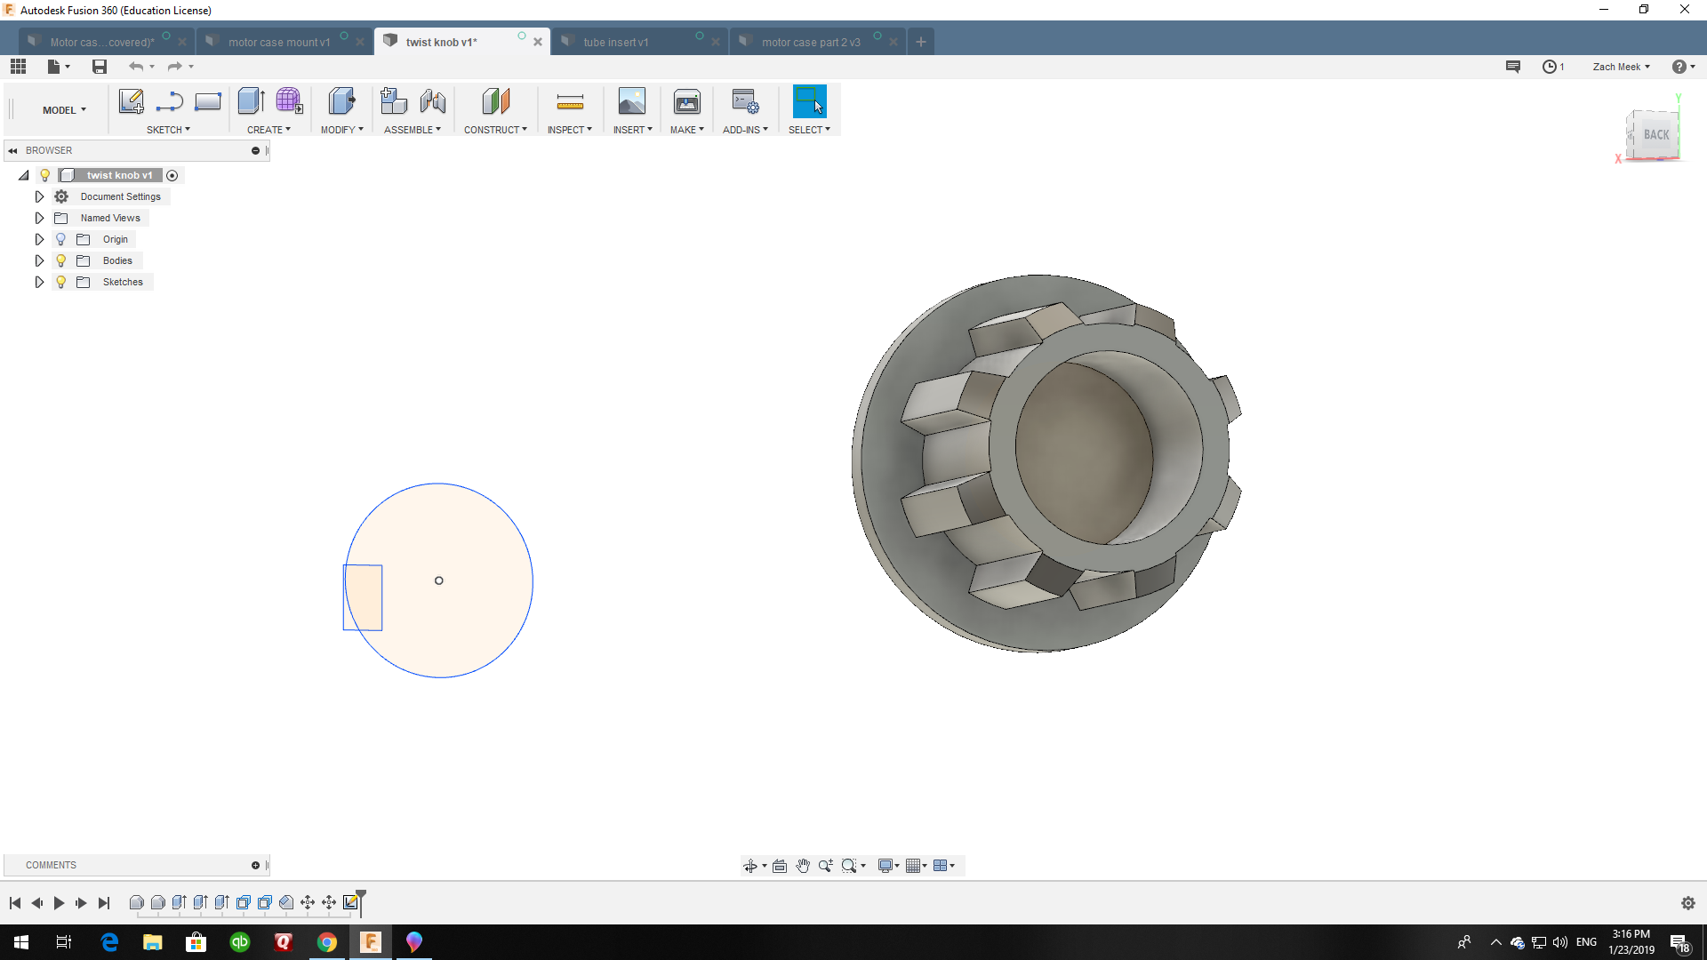The height and width of the screenshot is (960, 1707).
Task: Click the Pan hand icon
Action: (x=803, y=866)
